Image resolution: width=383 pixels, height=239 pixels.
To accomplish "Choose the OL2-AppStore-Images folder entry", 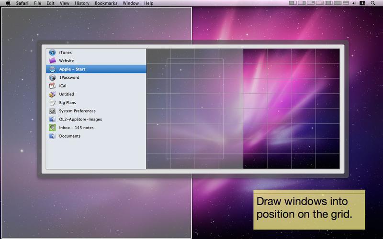I will click(80, 119).
